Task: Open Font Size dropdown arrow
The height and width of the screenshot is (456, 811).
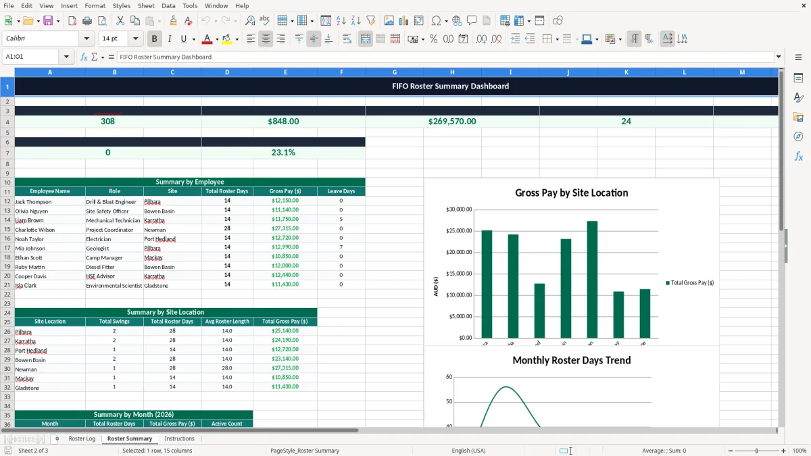Action: [136, 39]
